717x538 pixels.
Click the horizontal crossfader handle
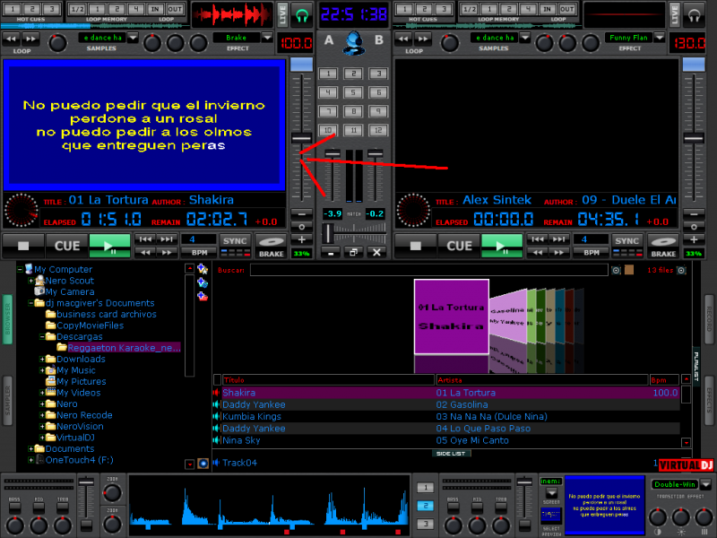pos(328,233)
